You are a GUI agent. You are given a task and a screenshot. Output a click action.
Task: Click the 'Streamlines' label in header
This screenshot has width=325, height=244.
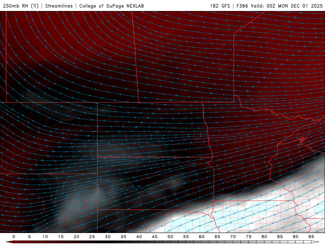point(59,6)
